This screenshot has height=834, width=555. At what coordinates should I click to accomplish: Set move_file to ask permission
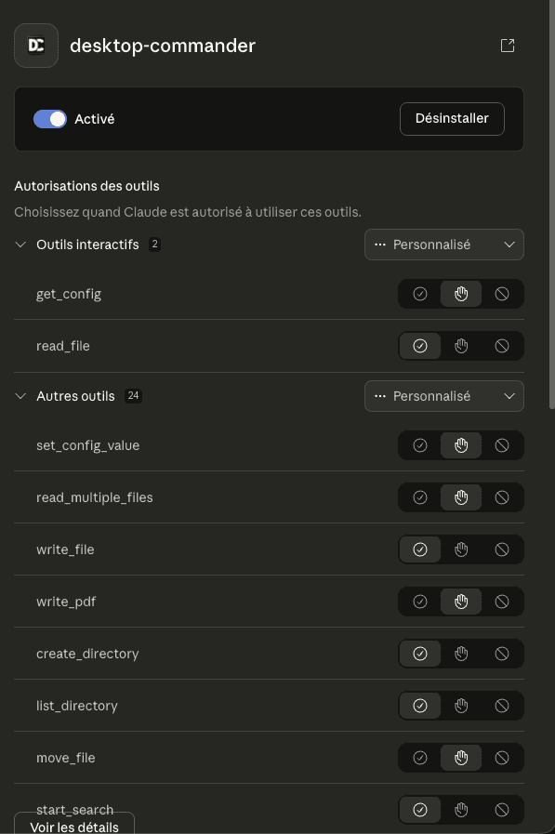click(461, 758)
